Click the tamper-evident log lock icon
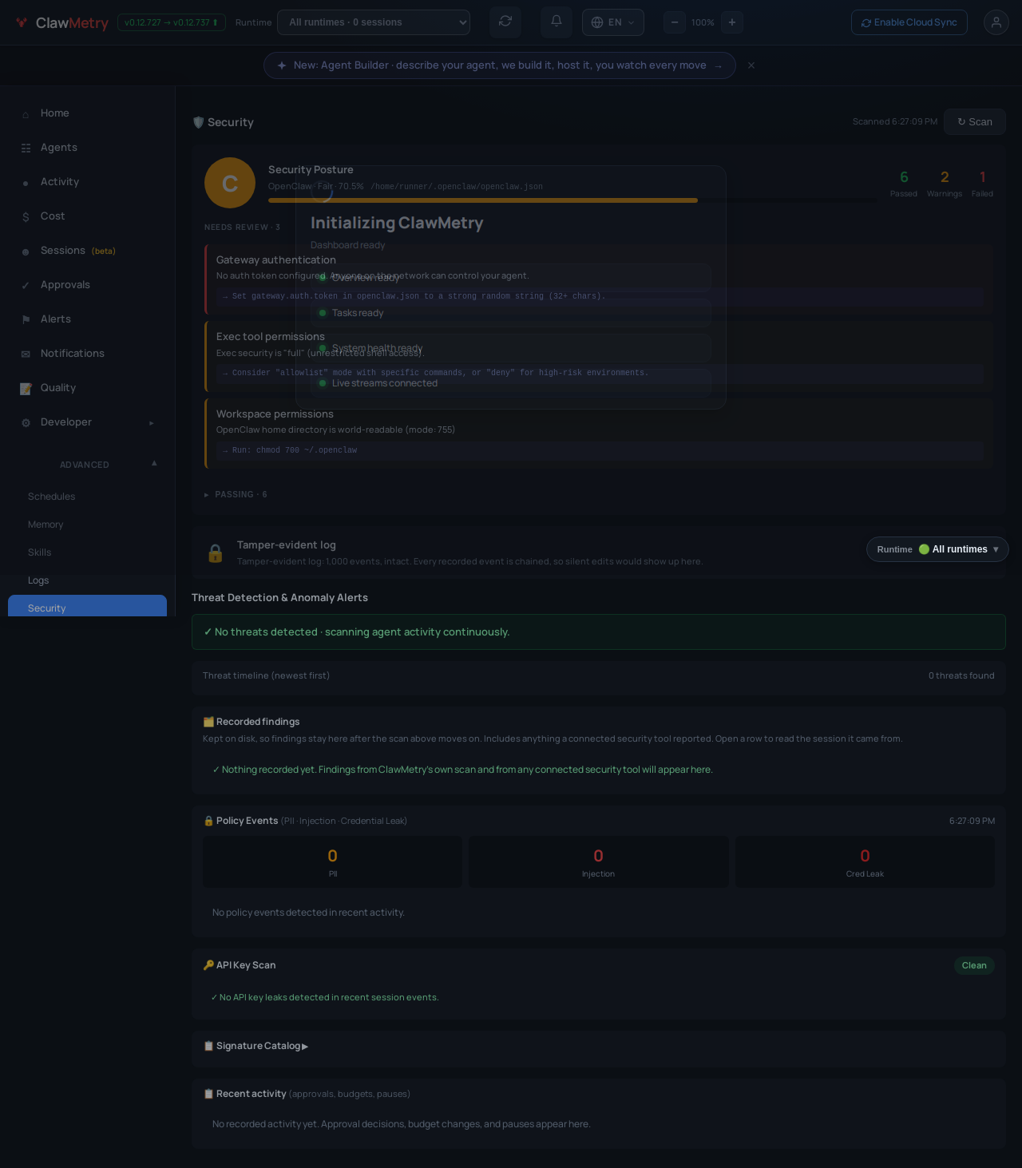The image size is (1022, 1168). (216, 553)
